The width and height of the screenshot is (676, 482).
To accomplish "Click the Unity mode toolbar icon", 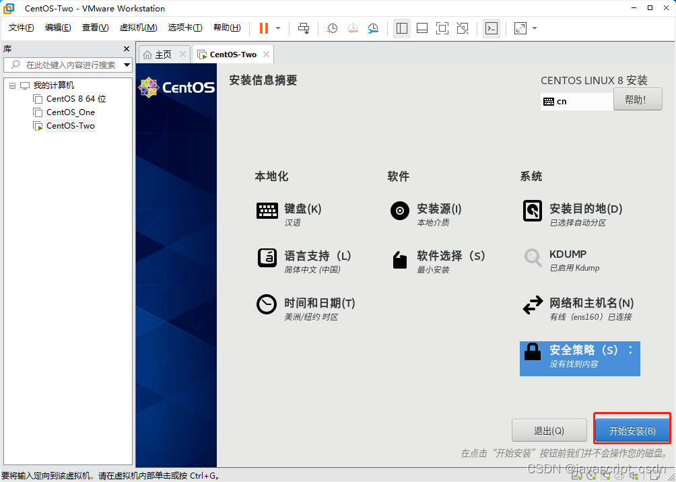I will coord(463,28).
